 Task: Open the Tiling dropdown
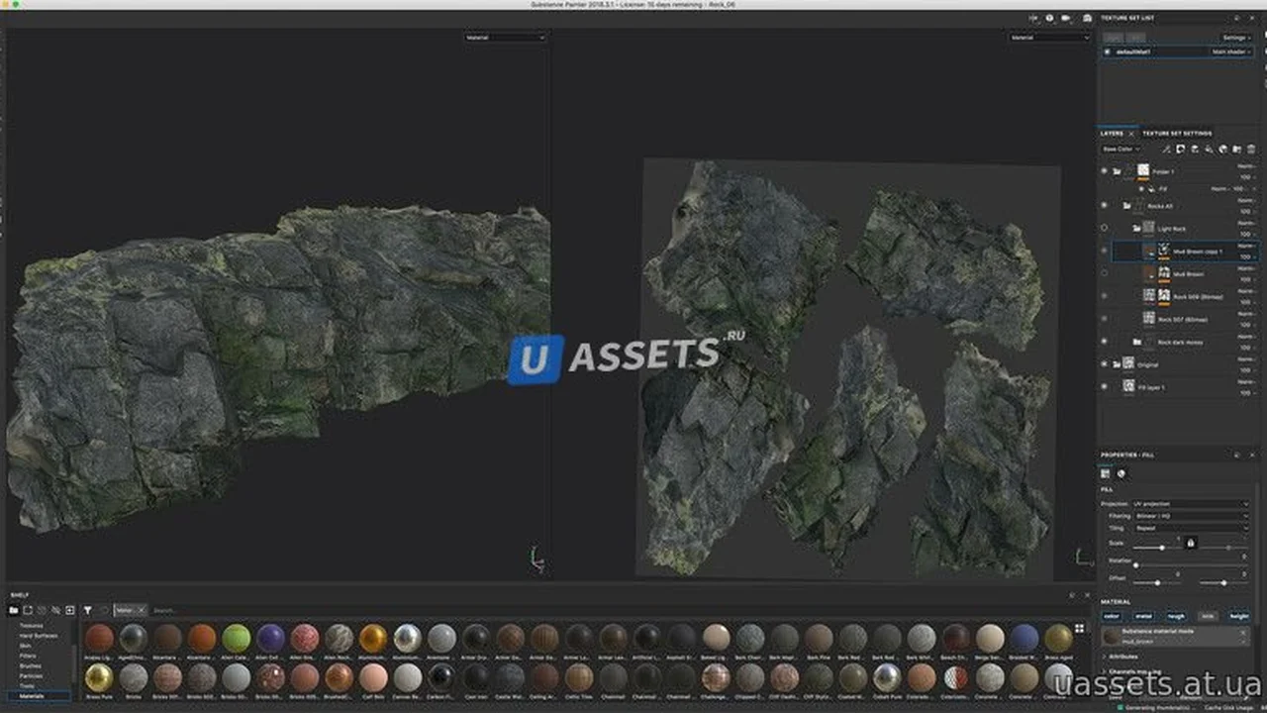click(x=1191, y=528)
